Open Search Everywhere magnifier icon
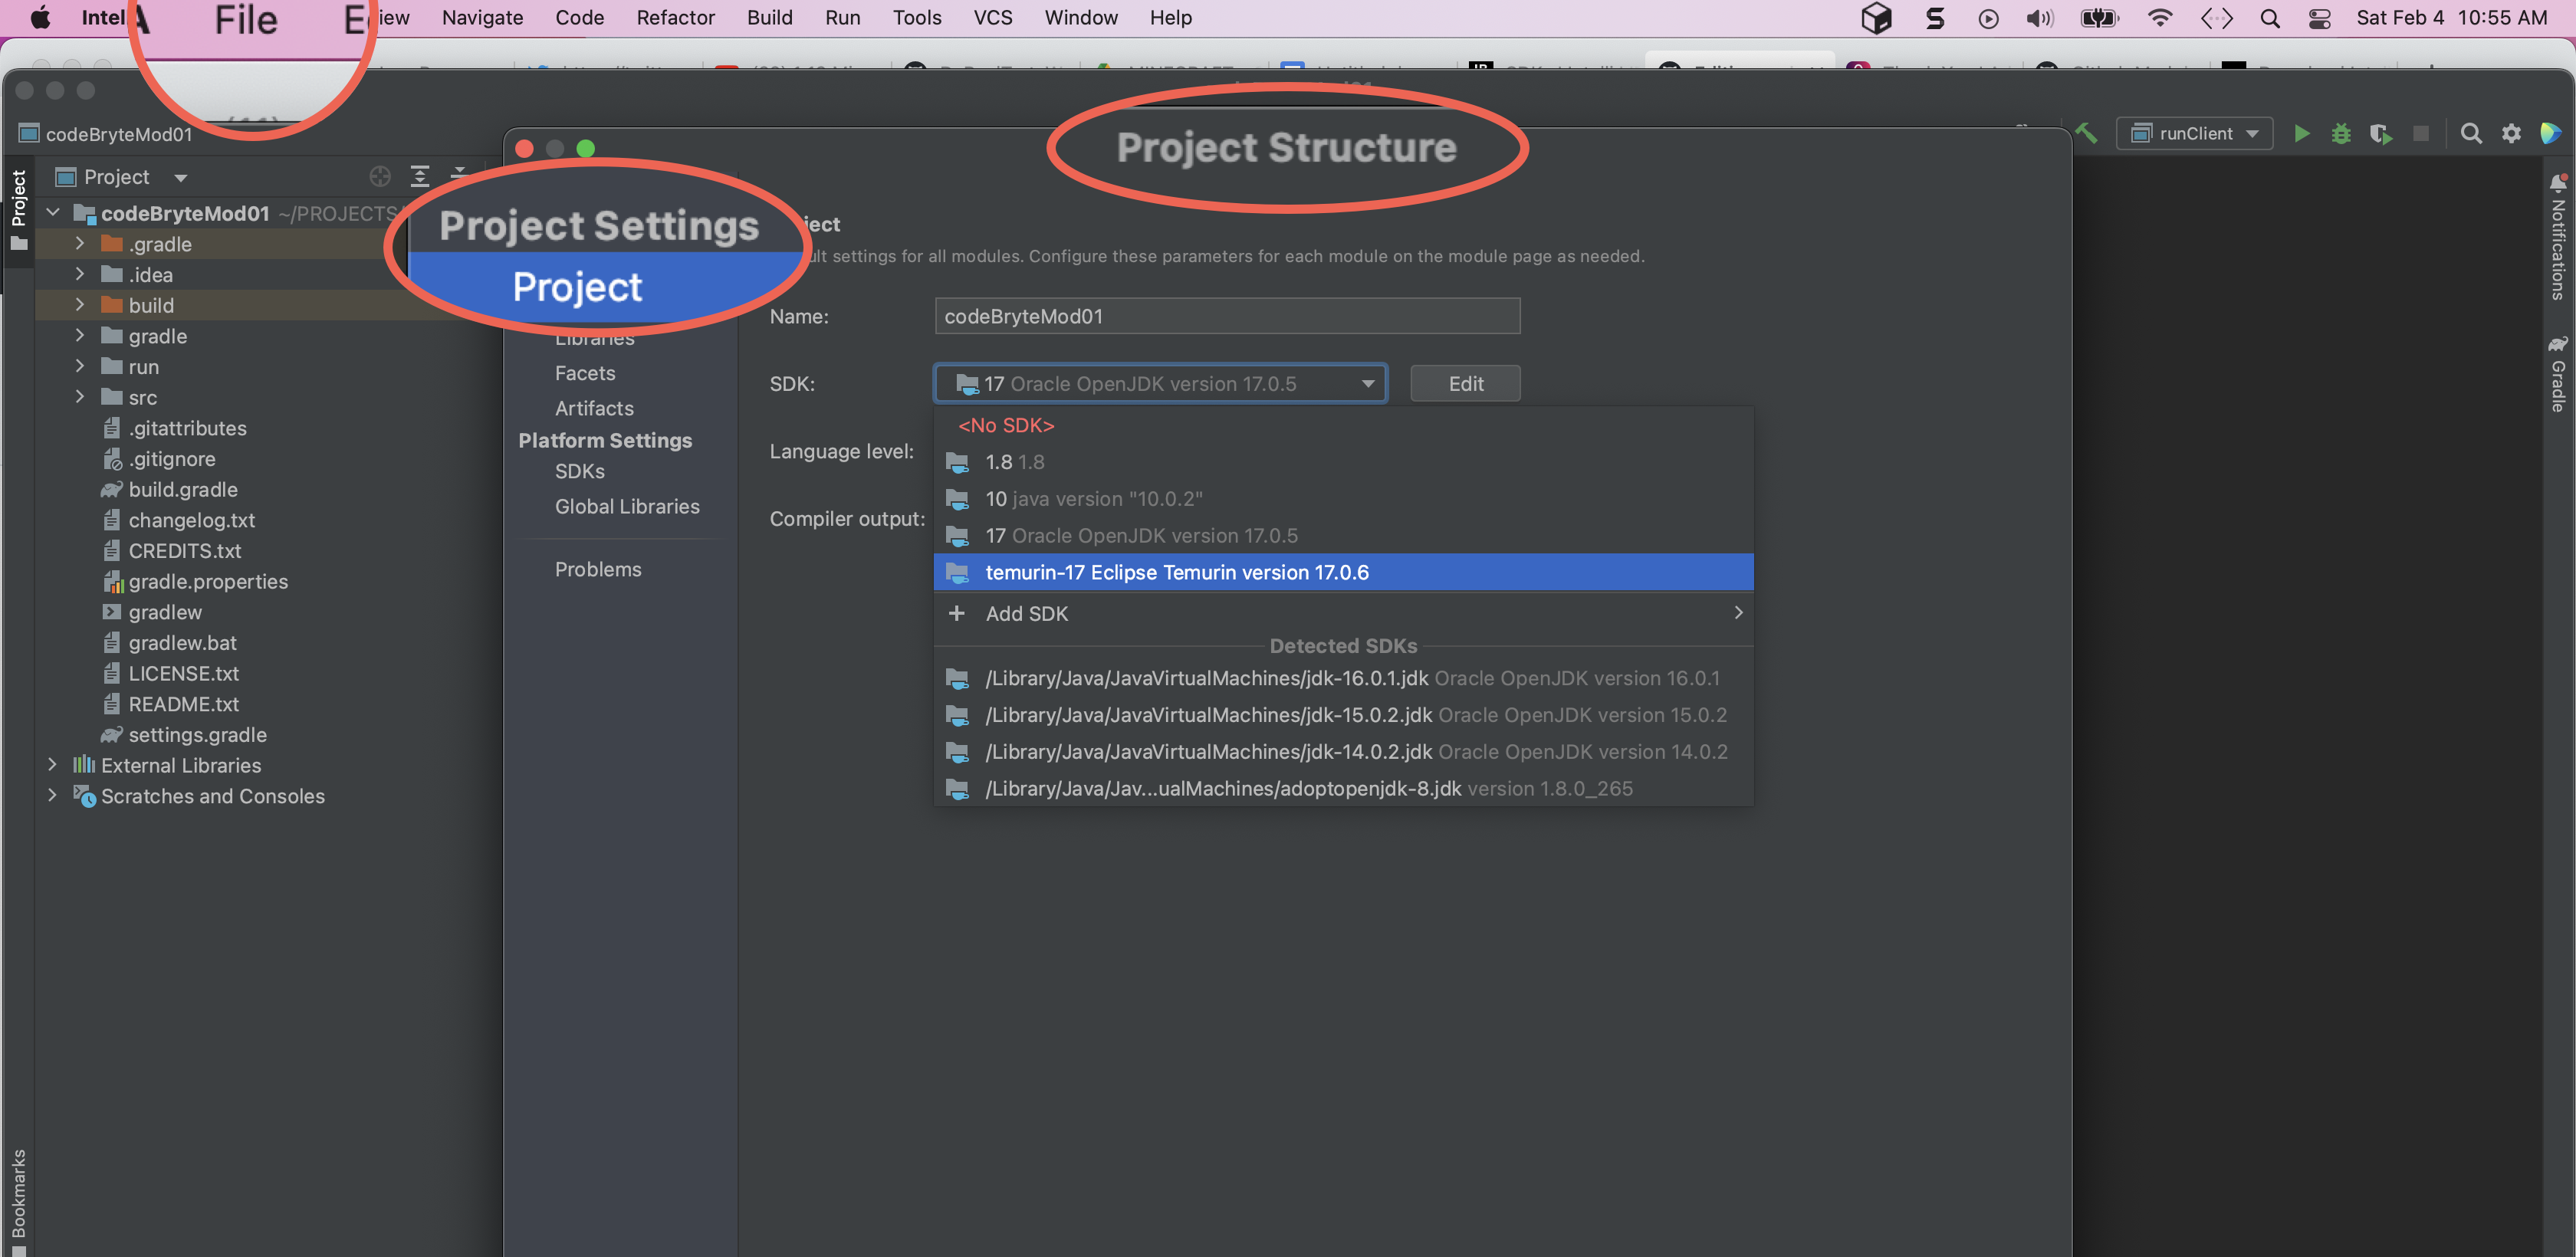This screenshot has height=1257, width=2576. [2471, 134]
